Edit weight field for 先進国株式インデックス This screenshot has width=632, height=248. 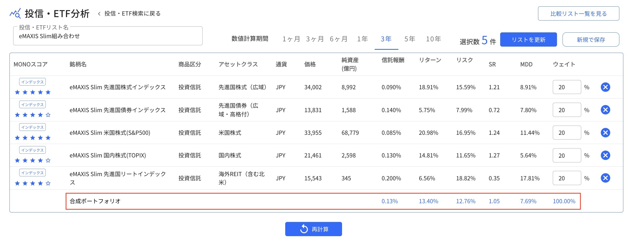567,87
